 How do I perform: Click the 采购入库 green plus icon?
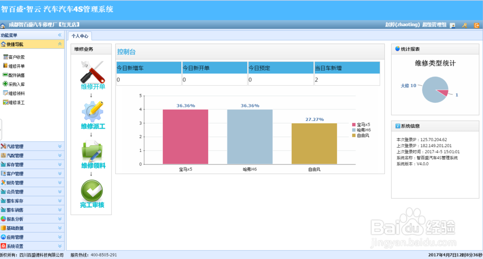[x=5, y=84]
